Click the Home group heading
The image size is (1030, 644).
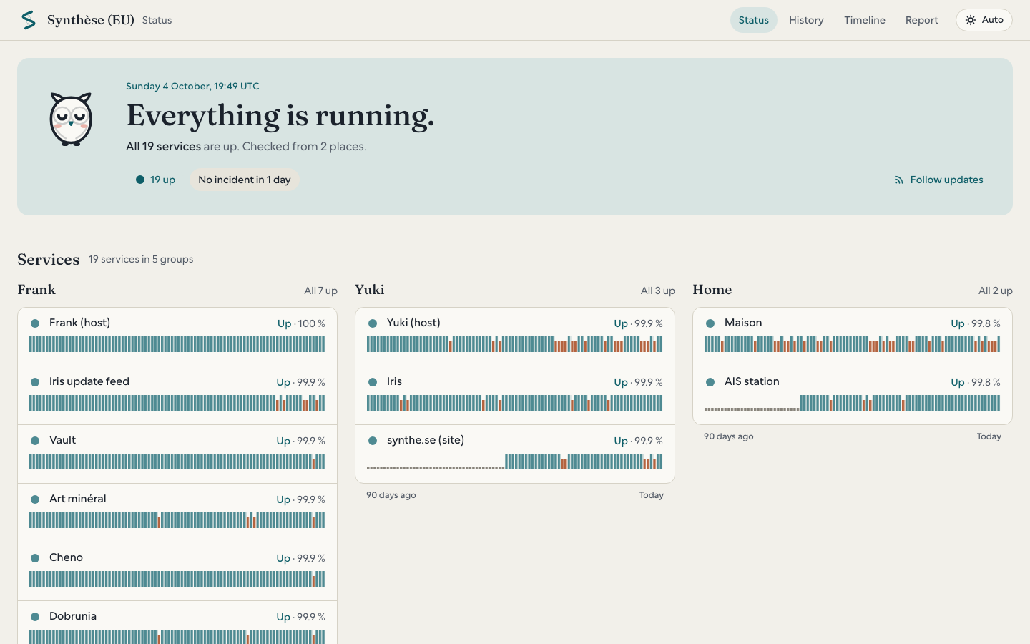click(x=712, y=290)
